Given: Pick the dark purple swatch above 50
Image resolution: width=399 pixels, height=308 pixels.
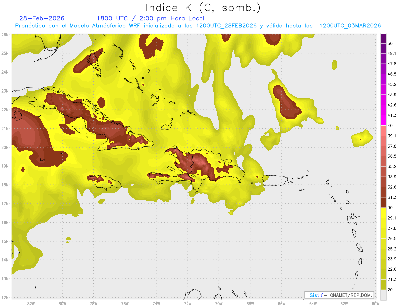Looking at the screenshot, I should pyautogui.click(x=383, y=38).
